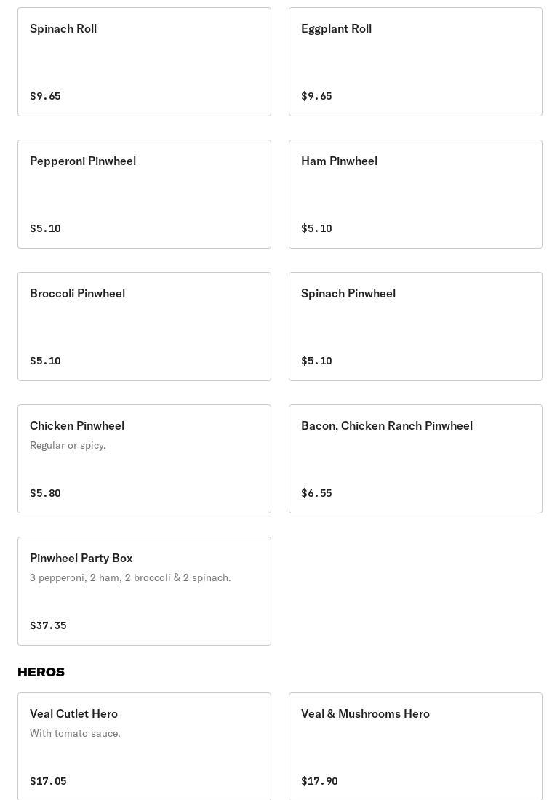Click the Veal Cutlet Hero title
The height and width of the screenshot is (800, 560).
[73, 713]
